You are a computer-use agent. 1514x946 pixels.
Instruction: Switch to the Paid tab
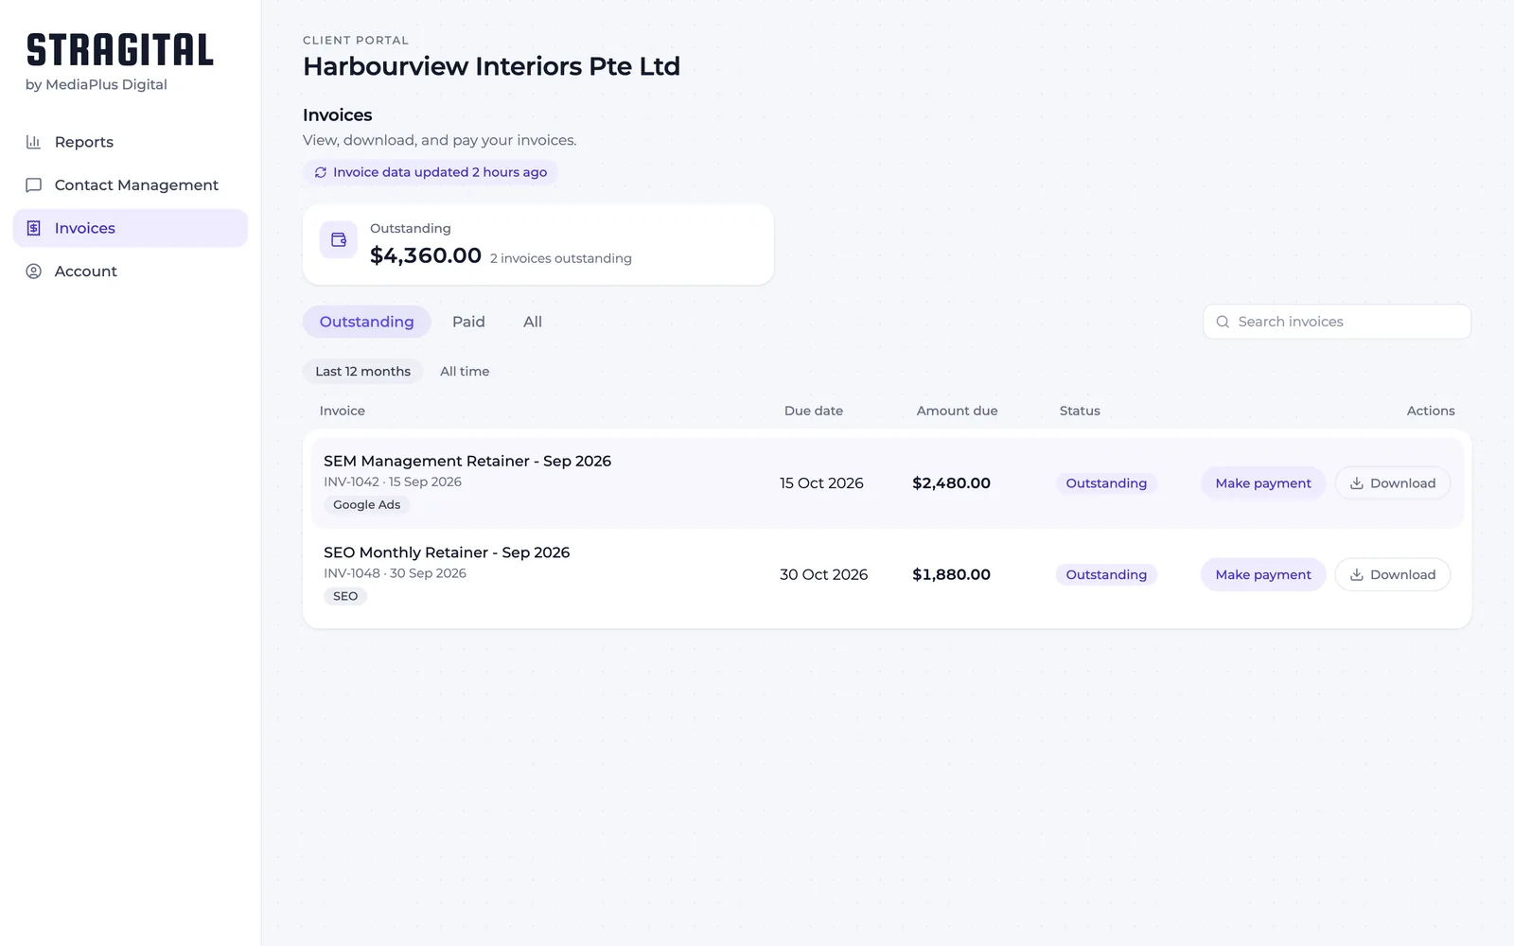[x=468, y=322]
